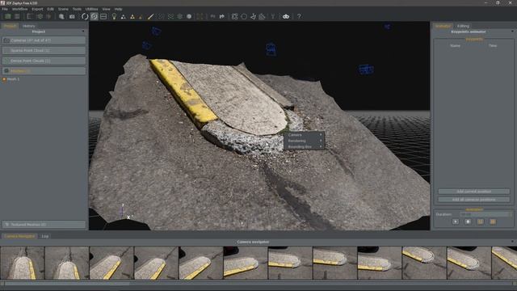The image size is (517, 291).
Task: Click the gray sphere toolbar icon
Action: click(x=189, y=16)
